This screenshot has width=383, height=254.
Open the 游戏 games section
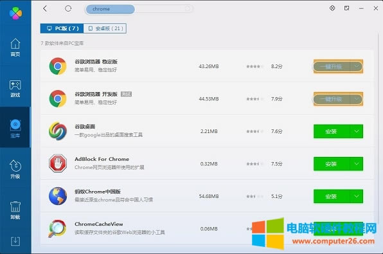tap(15, 89)
